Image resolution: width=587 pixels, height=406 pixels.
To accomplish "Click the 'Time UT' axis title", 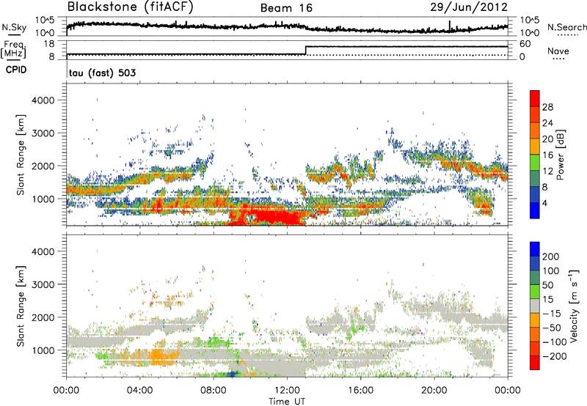I will 287,402.
